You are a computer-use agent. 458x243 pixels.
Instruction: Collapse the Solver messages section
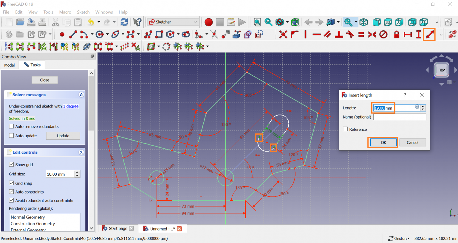(x=81, y=95)
